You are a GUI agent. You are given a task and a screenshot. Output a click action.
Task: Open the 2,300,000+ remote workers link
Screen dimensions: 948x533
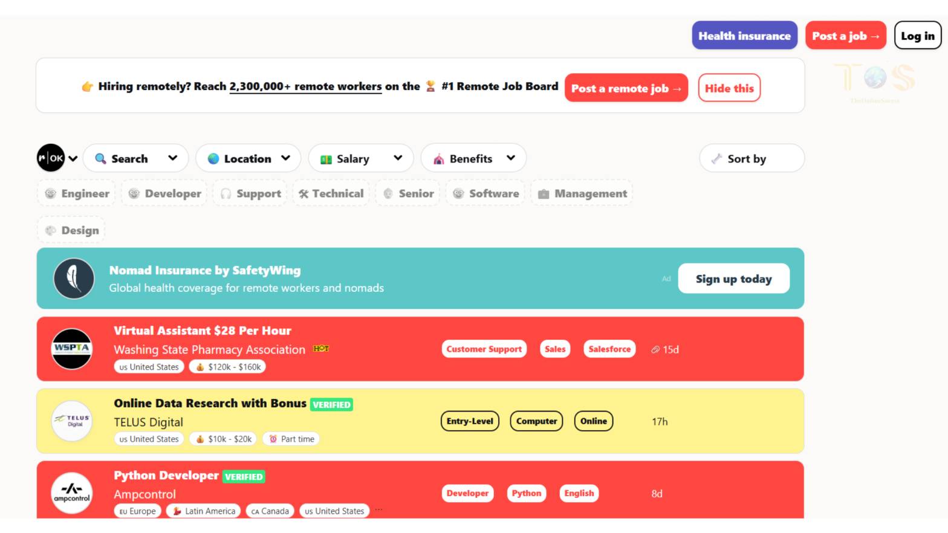click(305, 86)
